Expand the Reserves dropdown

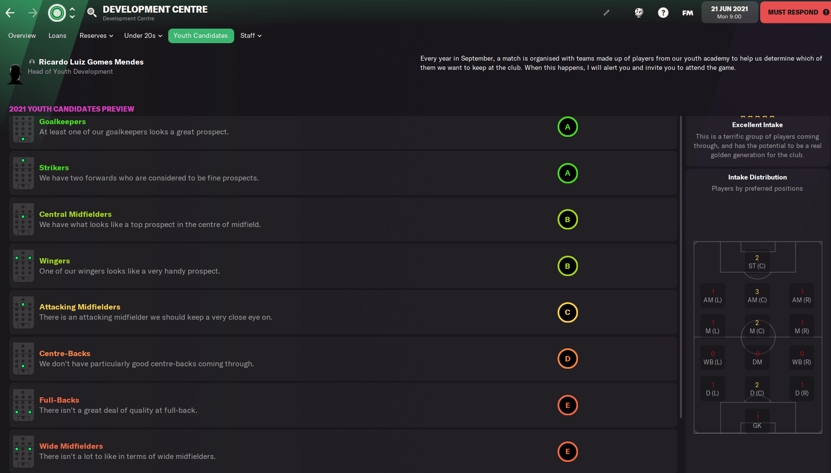pos(96,35)
